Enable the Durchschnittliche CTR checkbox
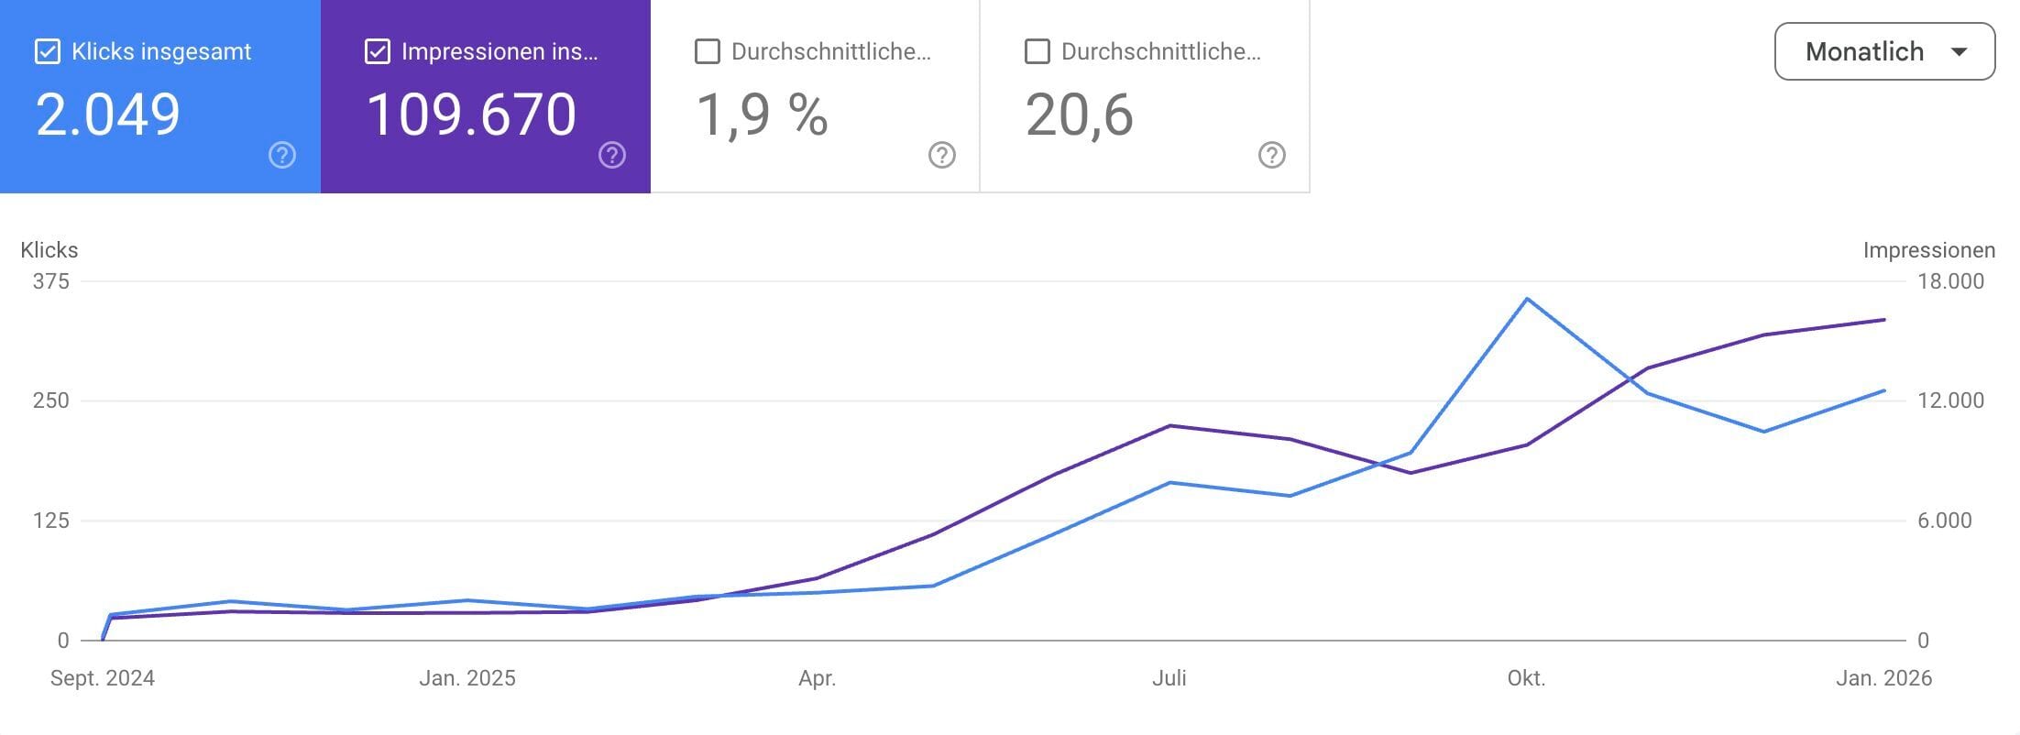 [x=706, y=52]
